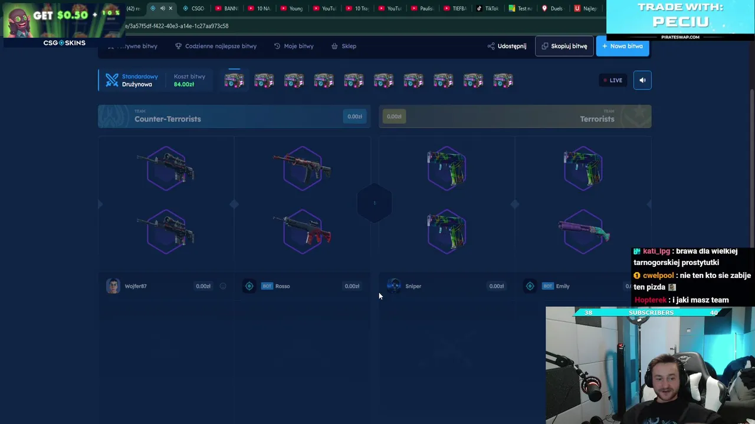Switch to the BANN YouTube browser tab
This screenshot has width=755, height=424.
tap(226, 8)
